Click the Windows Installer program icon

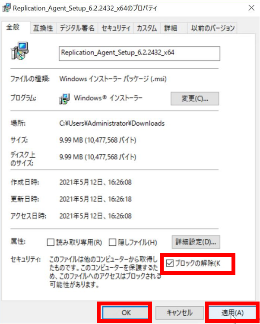coord(64,98)
